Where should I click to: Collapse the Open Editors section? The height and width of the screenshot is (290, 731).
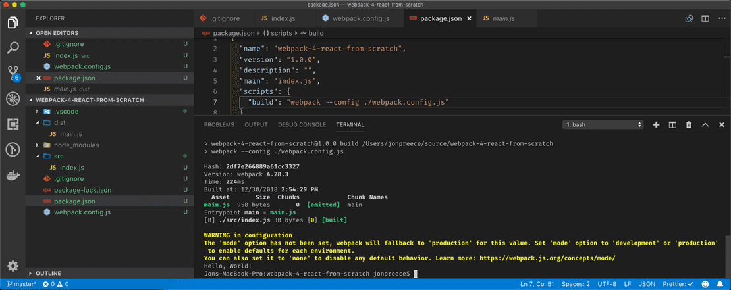click(109, 33)
